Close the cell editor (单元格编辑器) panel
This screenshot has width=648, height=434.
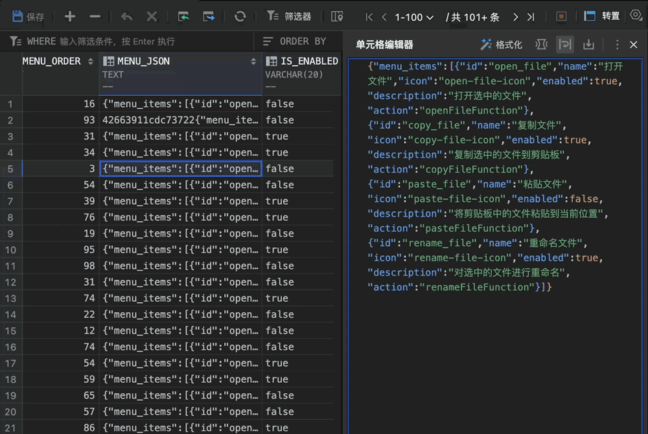(634, 45)
